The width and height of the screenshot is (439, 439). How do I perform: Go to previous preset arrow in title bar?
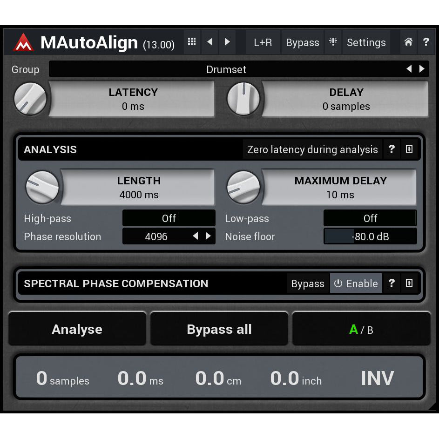209,42
